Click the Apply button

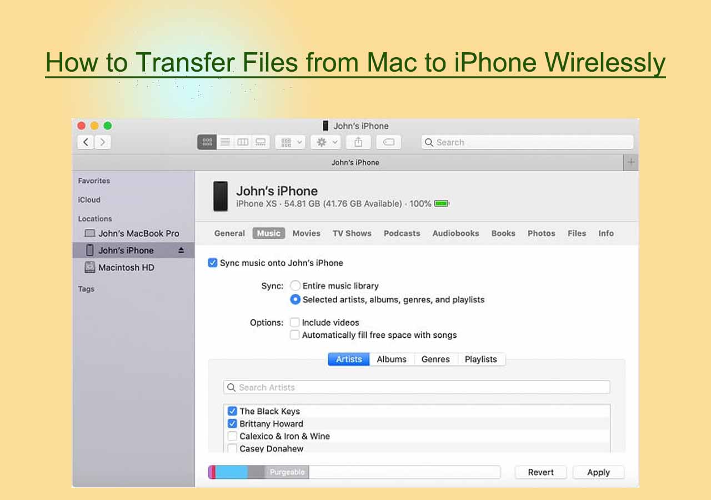click(x=598, y=472)
